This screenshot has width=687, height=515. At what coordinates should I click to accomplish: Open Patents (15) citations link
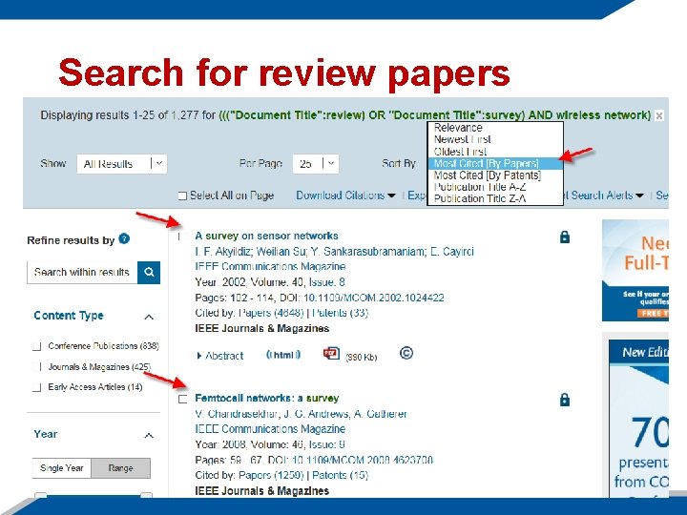340,475
